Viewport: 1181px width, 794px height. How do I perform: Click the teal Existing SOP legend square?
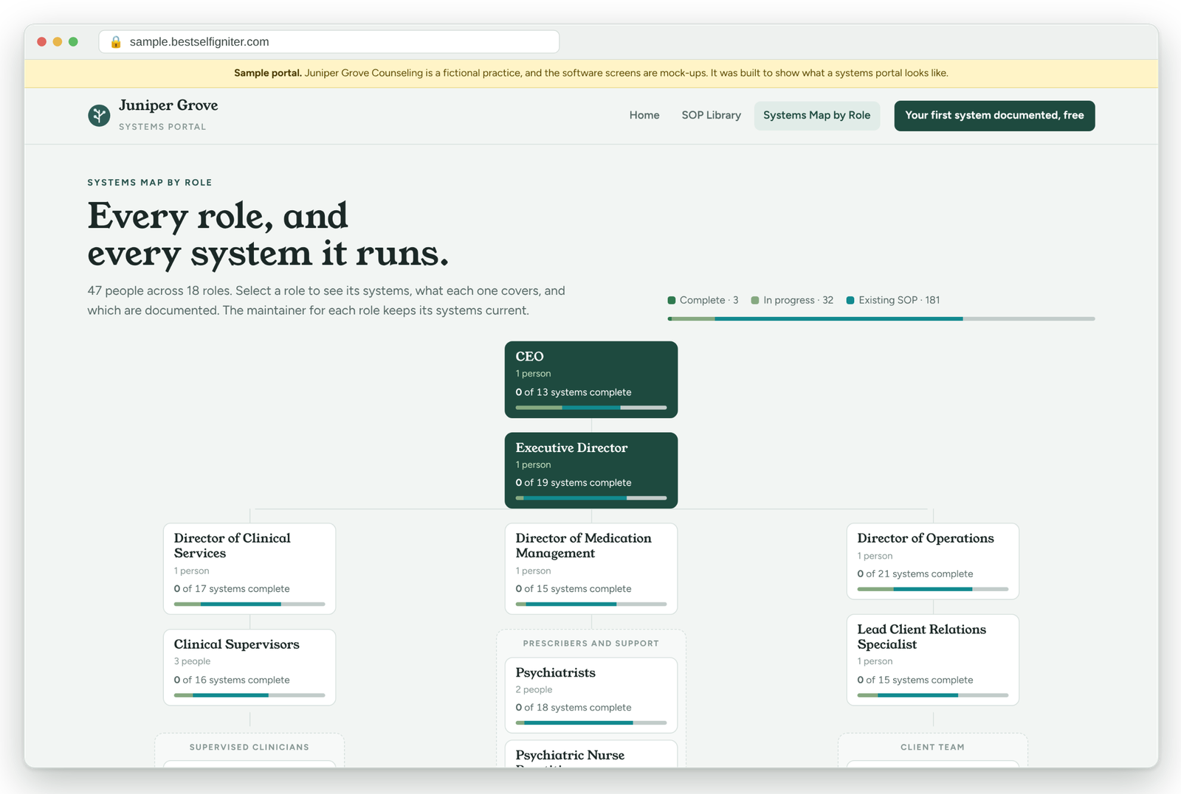click(850, 300)
